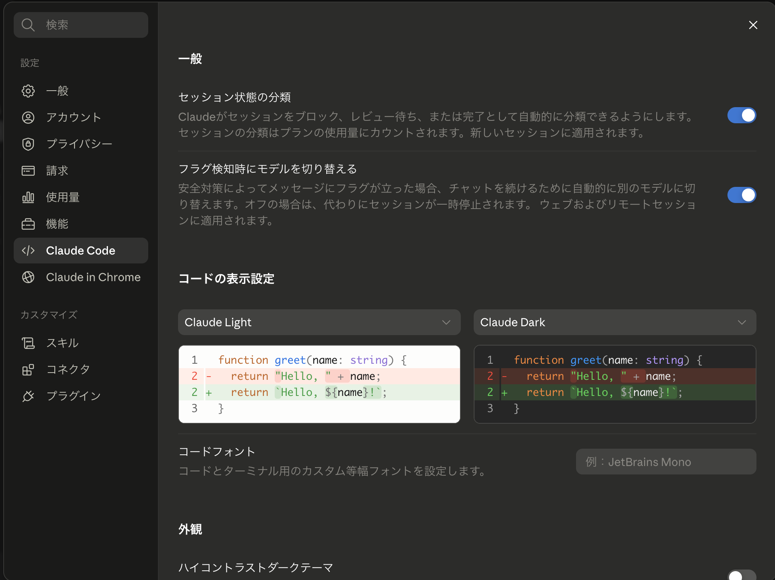This screenshot has width=775, height=580.
Task: Open the 機能 section
Action: (x=81, y=224)
